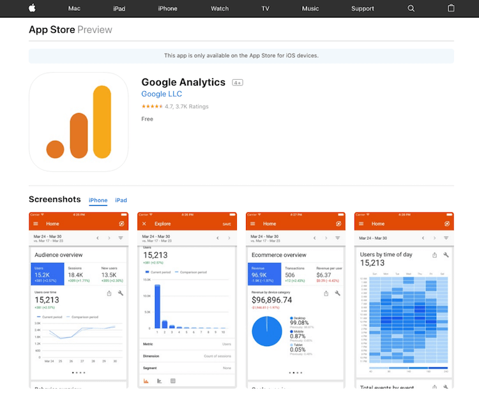The height and width of the screenshot is (399, 479).
Task: Click SAVE in the Explore screenshot
Action: point(227,224)
